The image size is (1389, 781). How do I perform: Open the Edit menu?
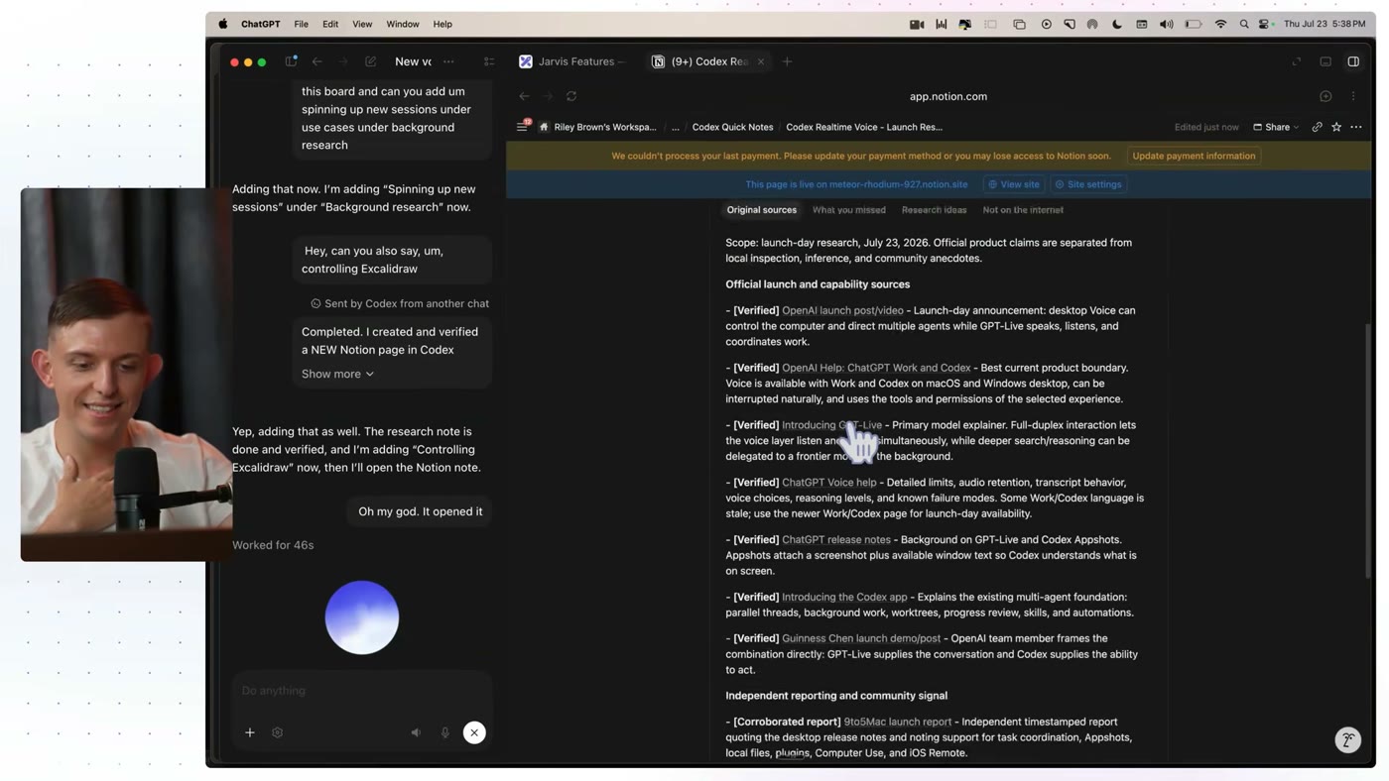pos(330,24)
